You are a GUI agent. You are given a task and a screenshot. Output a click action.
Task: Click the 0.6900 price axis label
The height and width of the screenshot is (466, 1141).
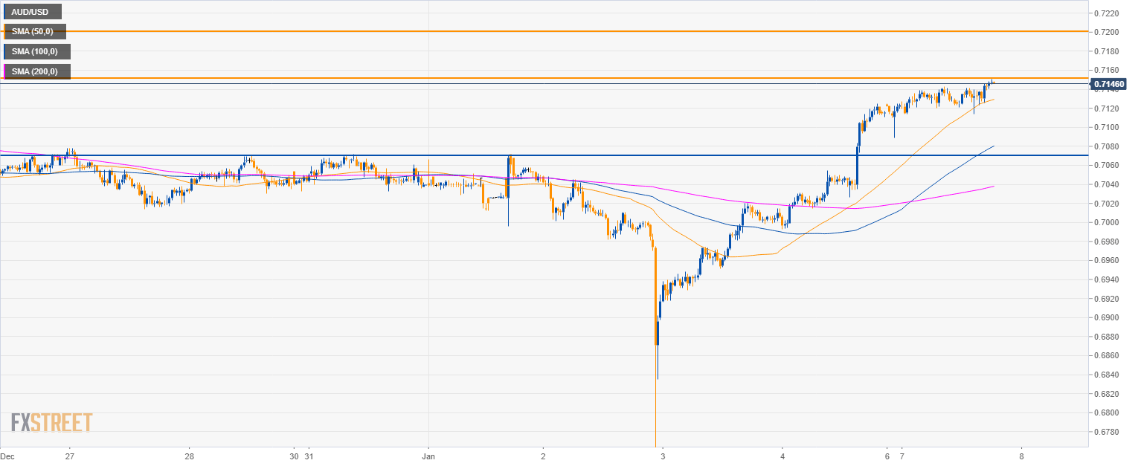pyautogui.click(x=1108, y=317)
